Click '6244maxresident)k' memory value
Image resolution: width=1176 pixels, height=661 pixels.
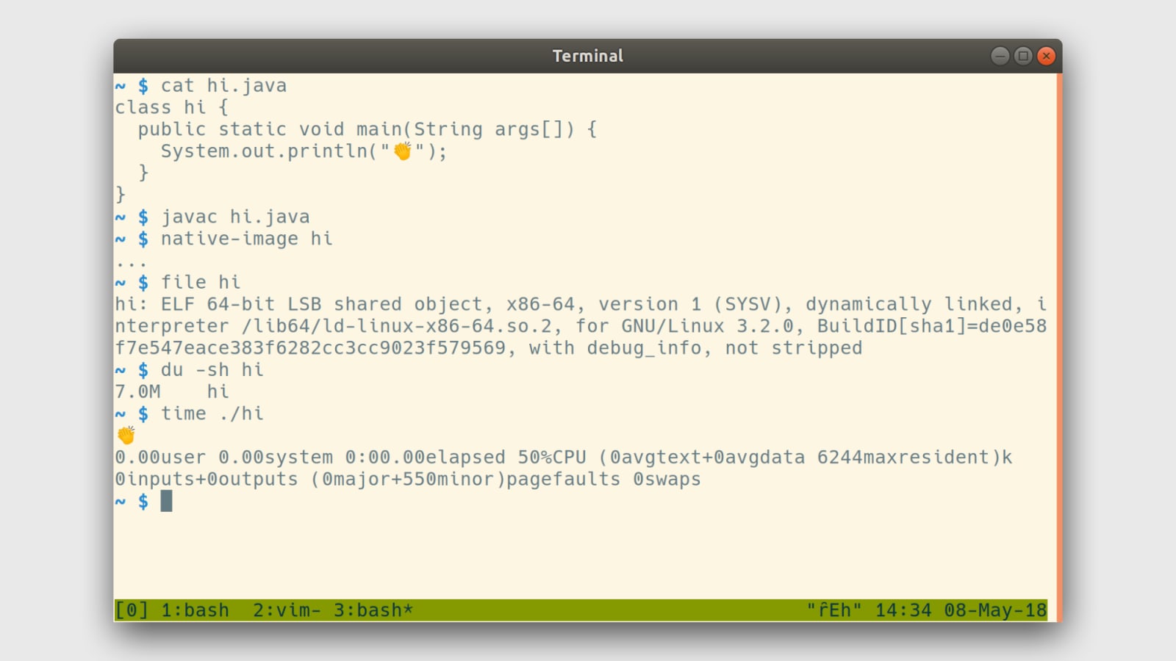915,457
